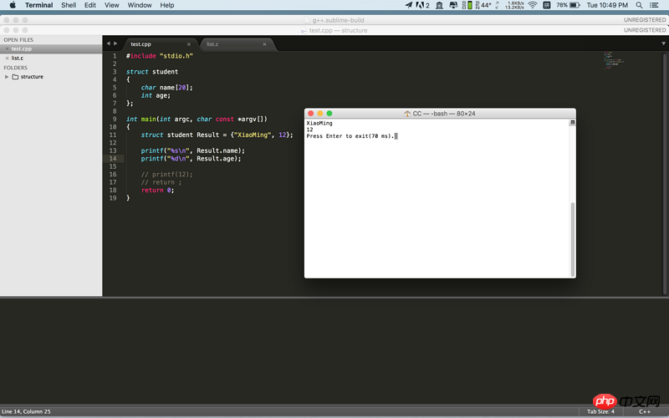Click the structure folder icon
This screenshot has width=669, height=418.
point(15,77)
